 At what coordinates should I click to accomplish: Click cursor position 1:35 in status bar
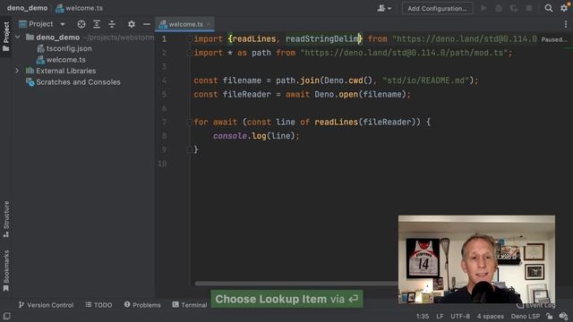(x=423, y=317)
